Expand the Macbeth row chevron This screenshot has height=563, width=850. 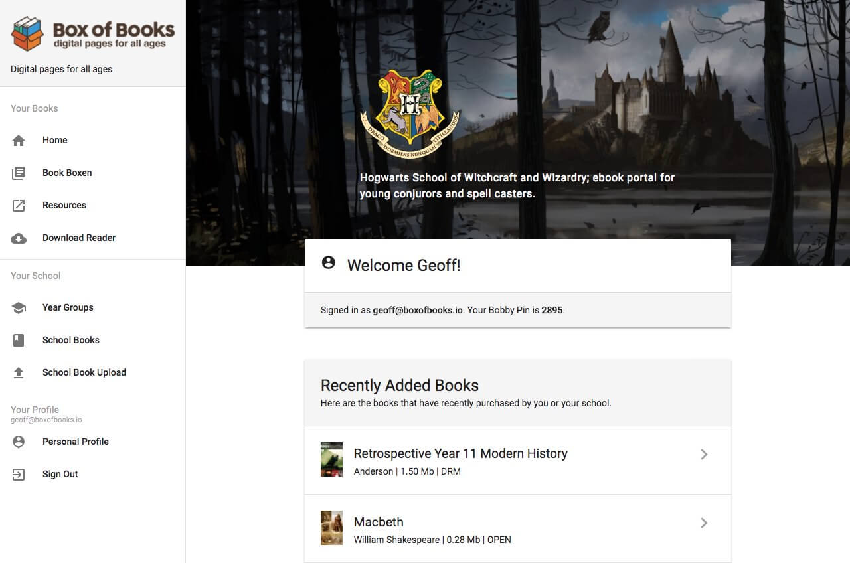click(704, 523)
